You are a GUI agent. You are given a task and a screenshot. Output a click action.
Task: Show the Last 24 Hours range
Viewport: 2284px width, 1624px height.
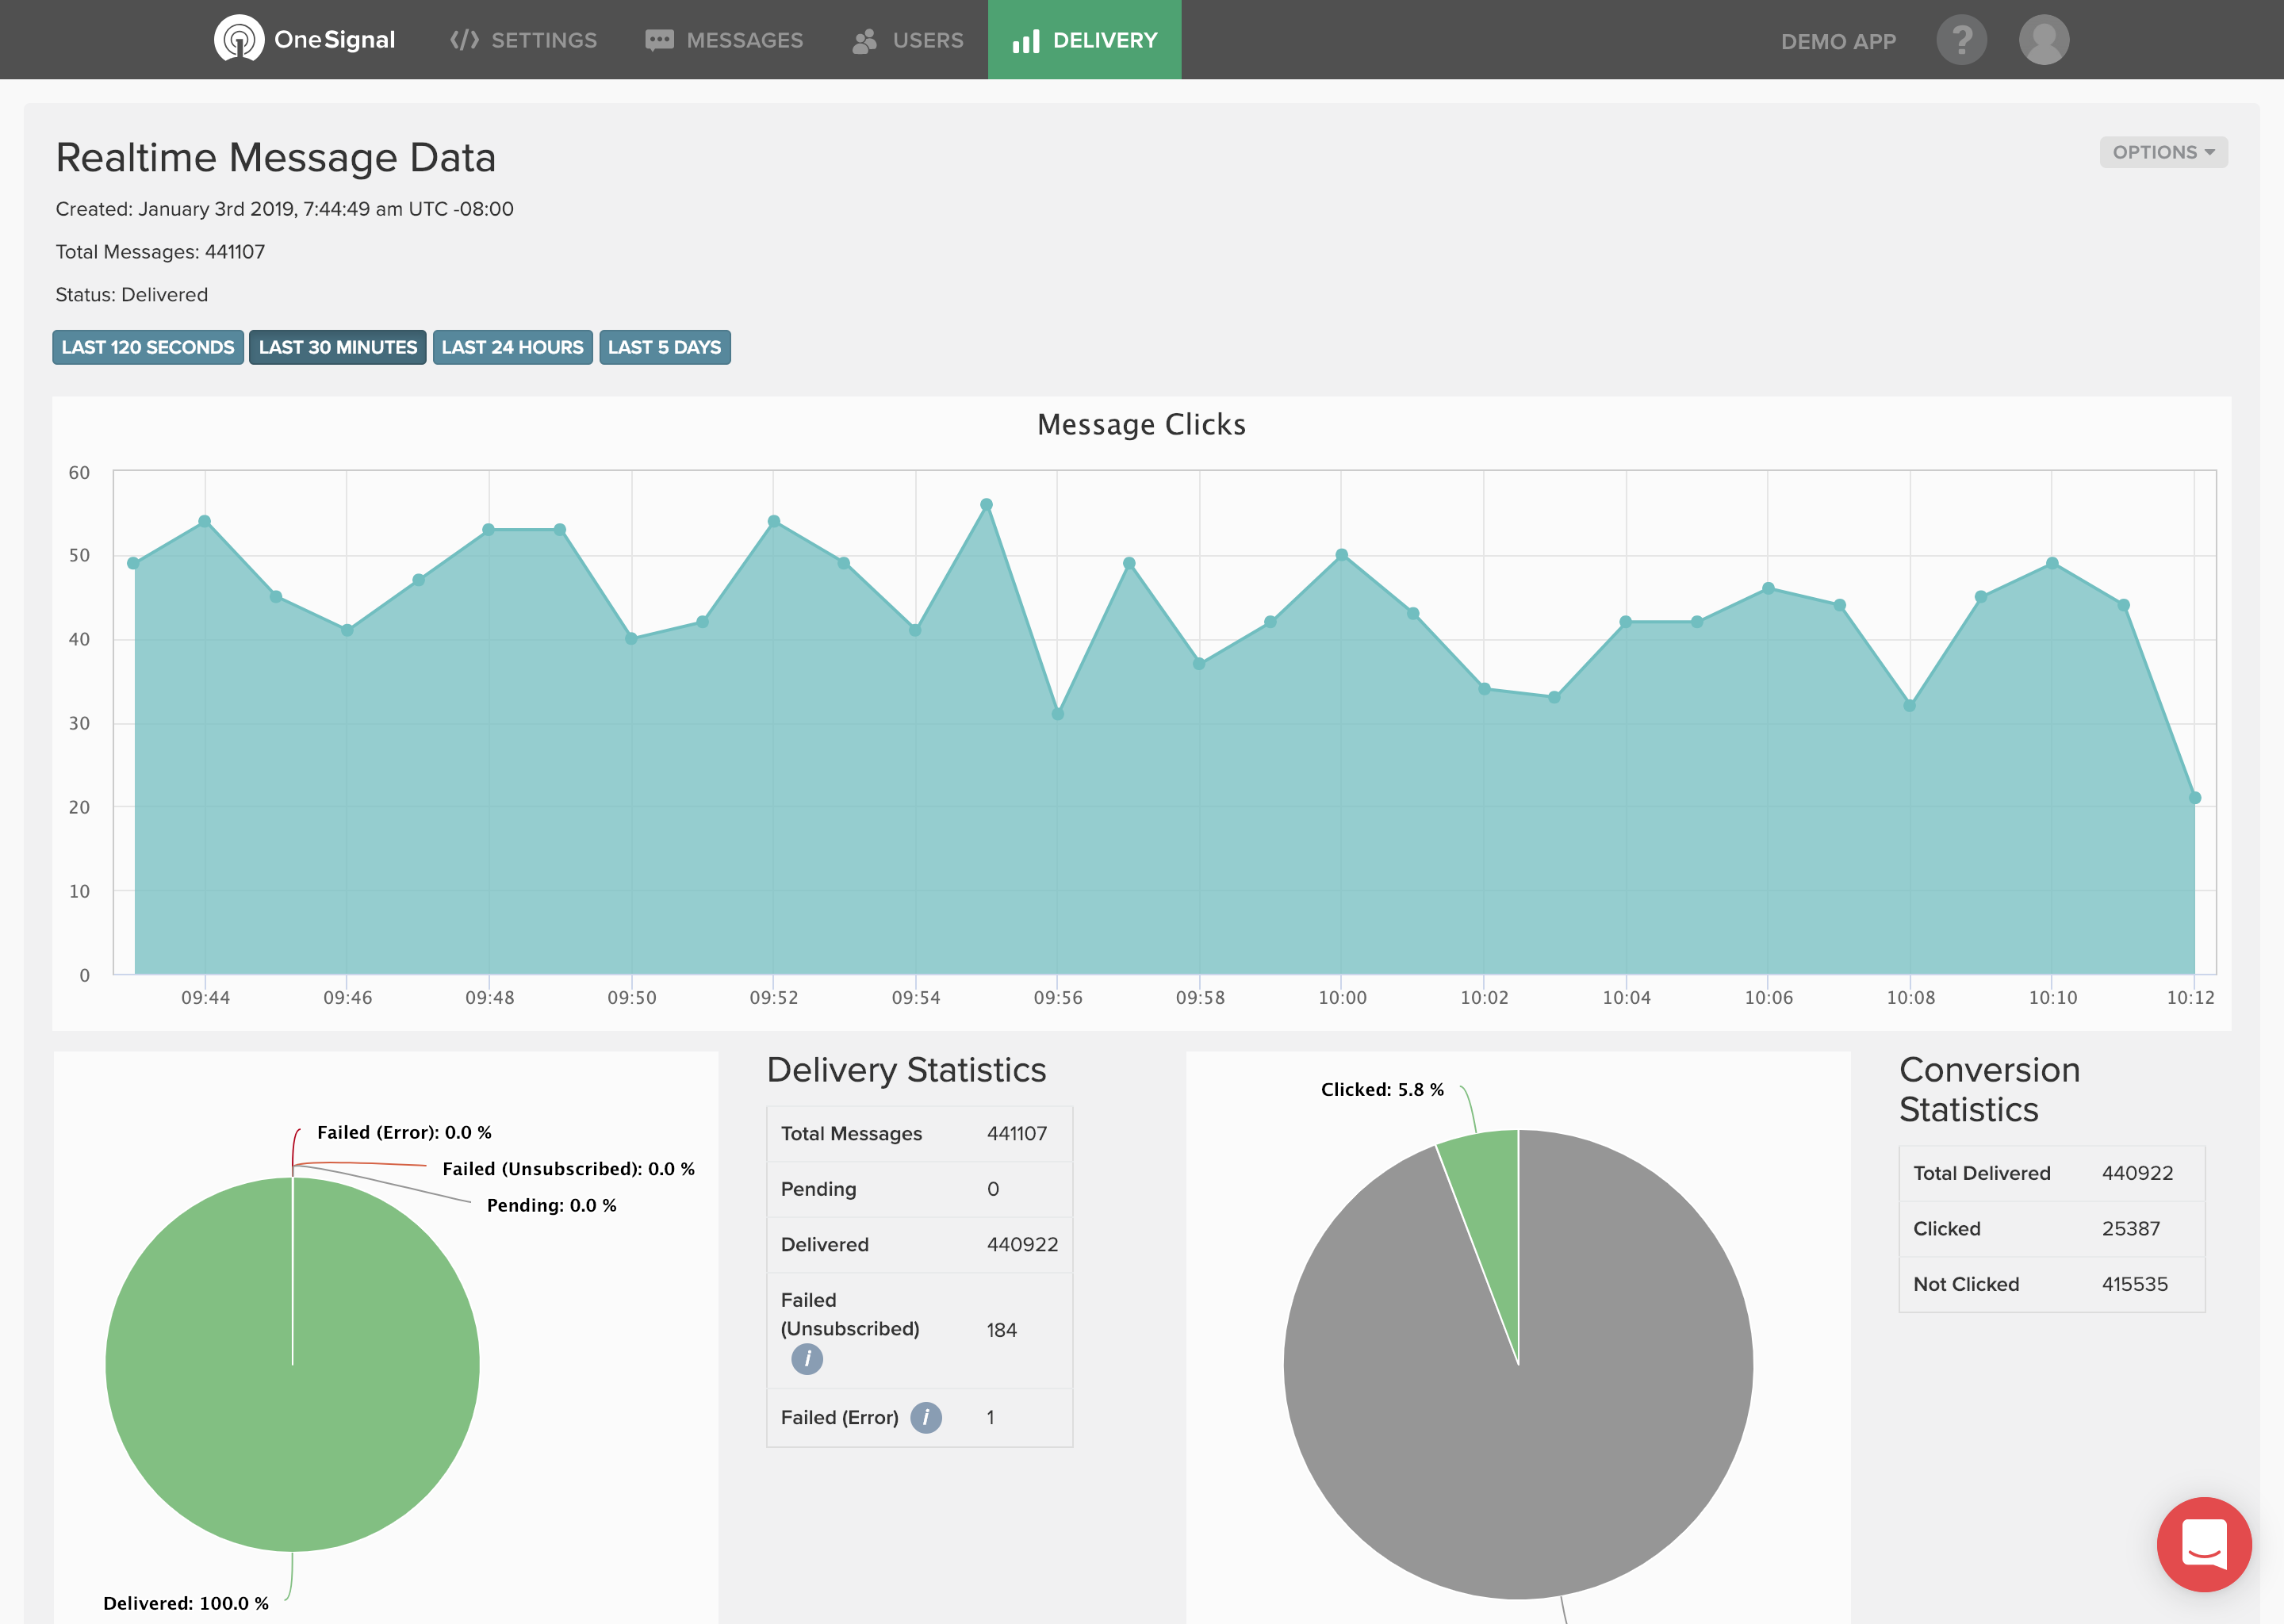[513, 347]
